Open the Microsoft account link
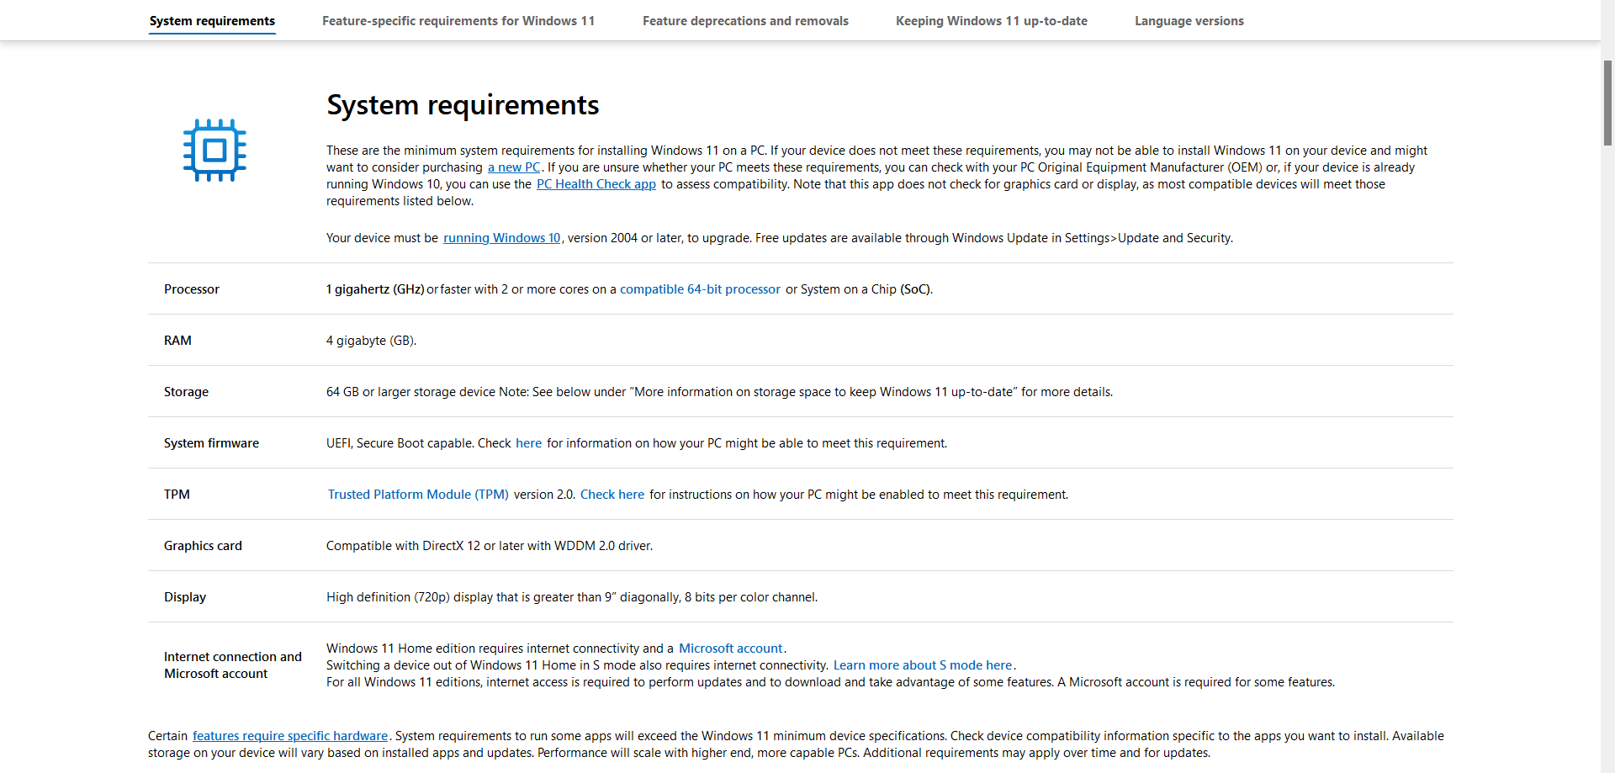 coord(731,649)
